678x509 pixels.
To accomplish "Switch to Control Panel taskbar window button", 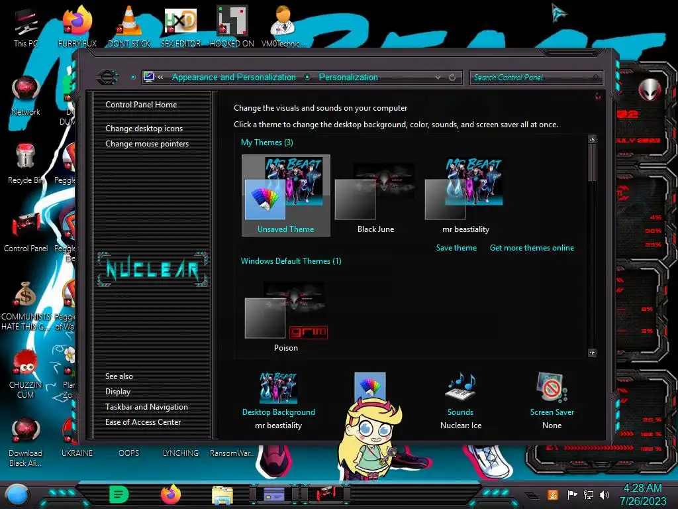I will (x=274, y=494).
